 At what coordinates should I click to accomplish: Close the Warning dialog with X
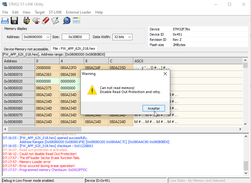165,74
